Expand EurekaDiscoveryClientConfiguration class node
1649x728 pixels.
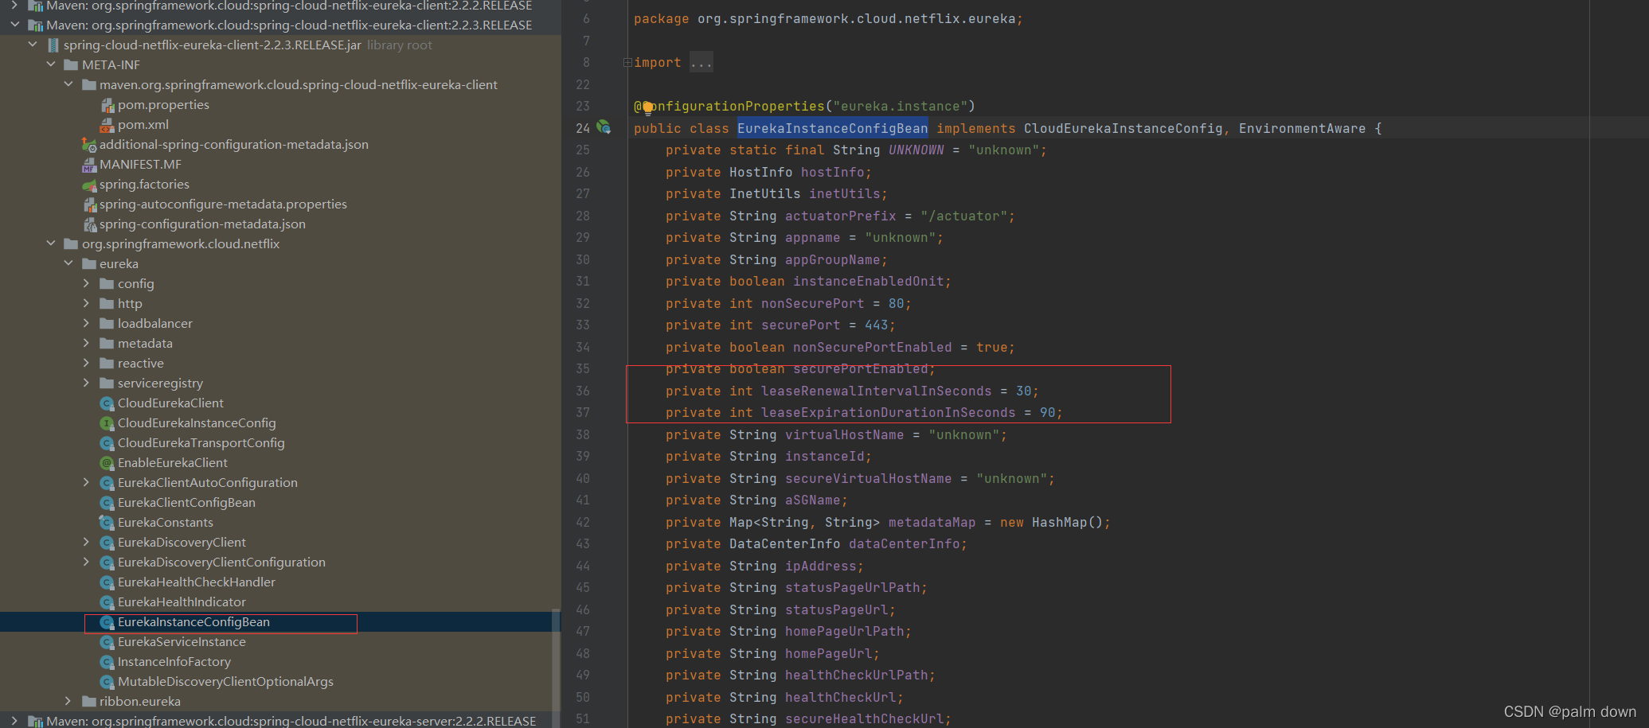(86, 562)
